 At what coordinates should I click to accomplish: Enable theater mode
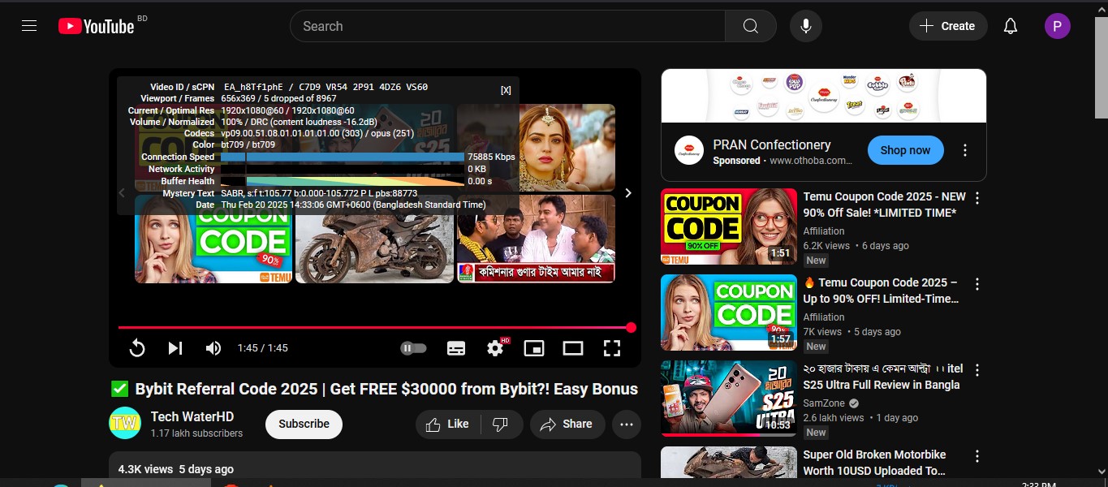[573, 348]
